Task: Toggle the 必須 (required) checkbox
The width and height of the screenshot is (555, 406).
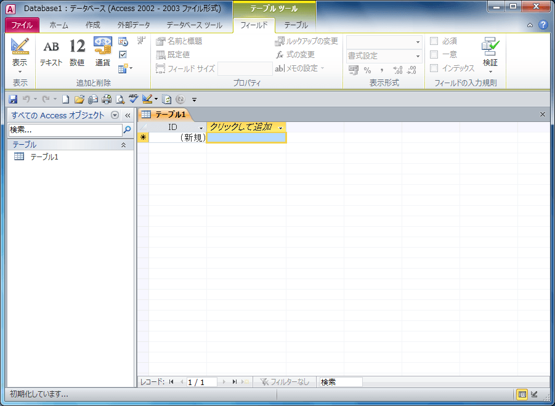Action: point(434,41)
